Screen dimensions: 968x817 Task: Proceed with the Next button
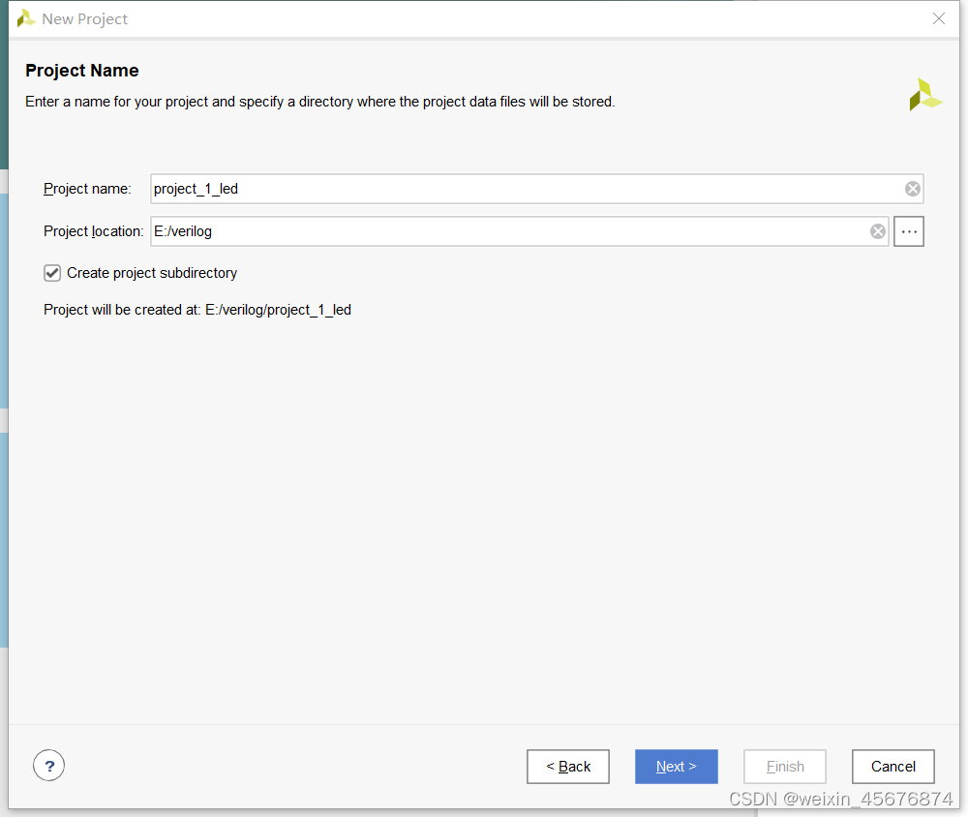tap(676, 767)
